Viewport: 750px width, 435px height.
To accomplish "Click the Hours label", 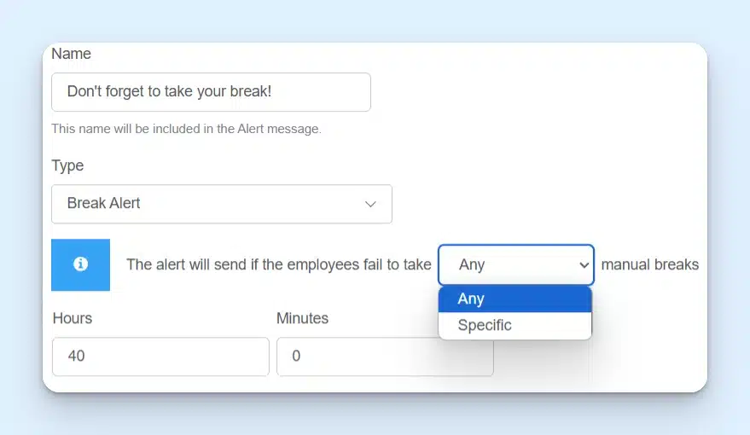I will [x=73, y=318].
